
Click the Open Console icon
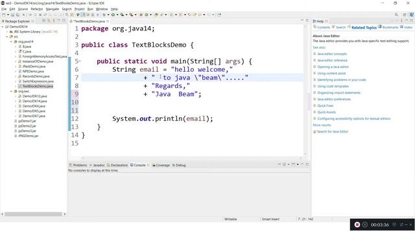[x=293, y=164]
